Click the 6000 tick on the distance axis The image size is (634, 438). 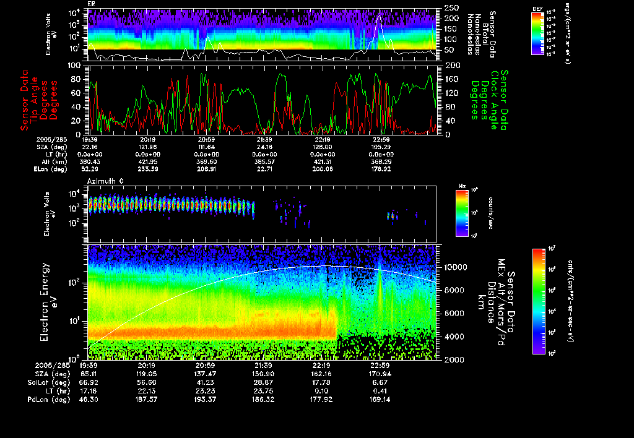[455, 314]
